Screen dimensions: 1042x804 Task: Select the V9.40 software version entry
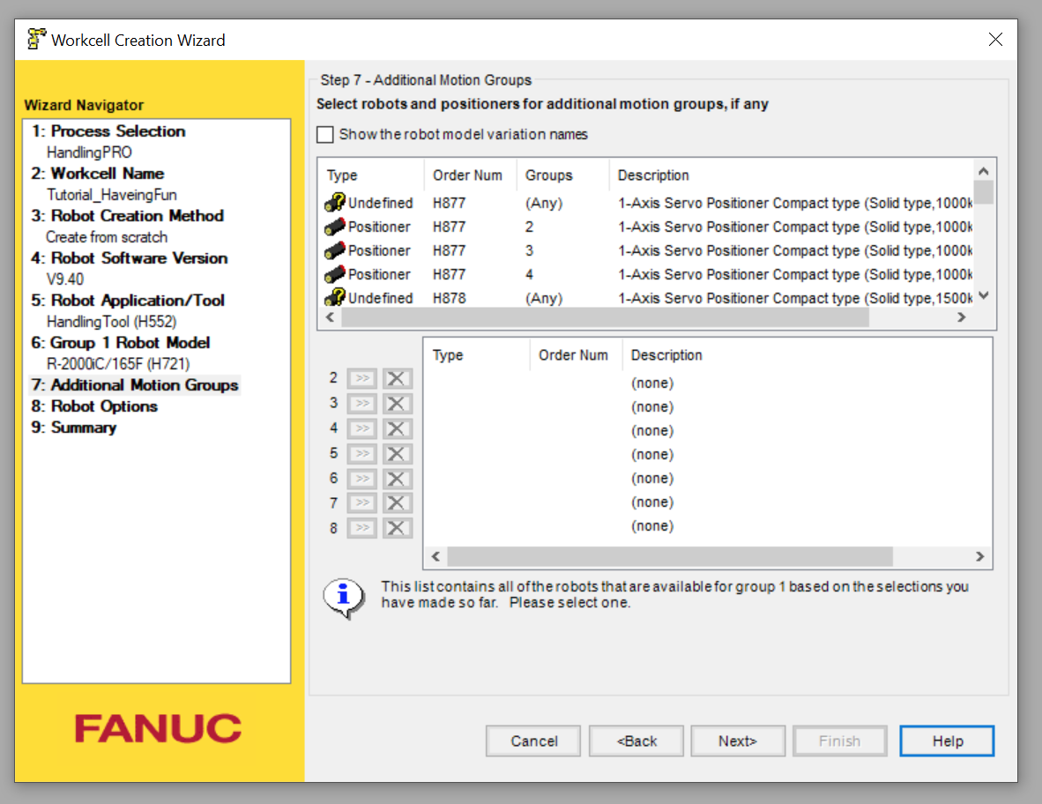coord(65,279)
